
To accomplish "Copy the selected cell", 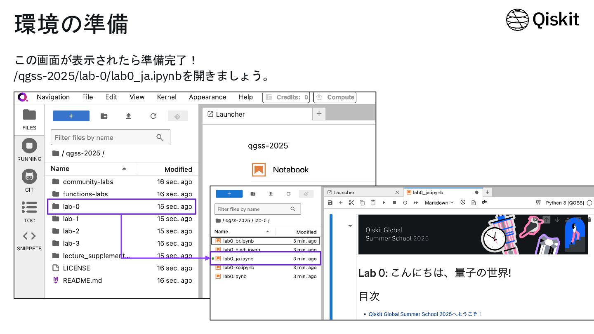I will (x=362, y=202).
